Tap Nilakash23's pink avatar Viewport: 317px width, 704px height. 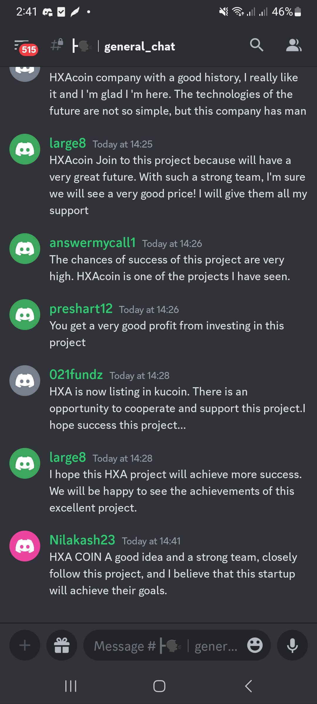pos(25,546)
